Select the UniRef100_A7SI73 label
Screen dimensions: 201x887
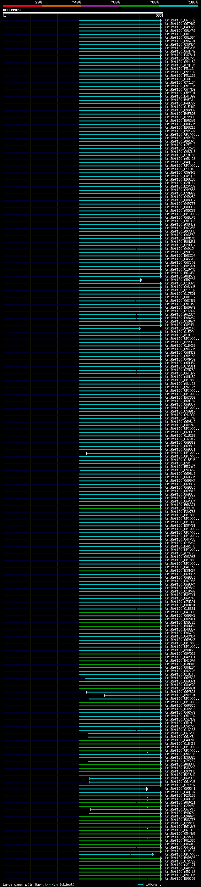(x=180, y=553)
